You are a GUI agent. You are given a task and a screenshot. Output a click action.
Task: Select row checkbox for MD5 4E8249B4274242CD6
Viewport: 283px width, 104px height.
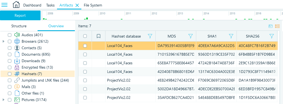pyautogui.click(x=85, y=80)
